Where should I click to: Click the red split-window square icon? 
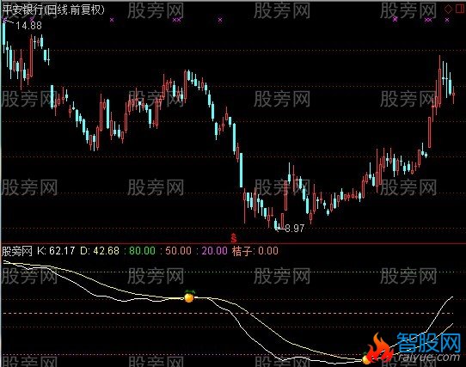pyautogui.click(x=459, y=9)
